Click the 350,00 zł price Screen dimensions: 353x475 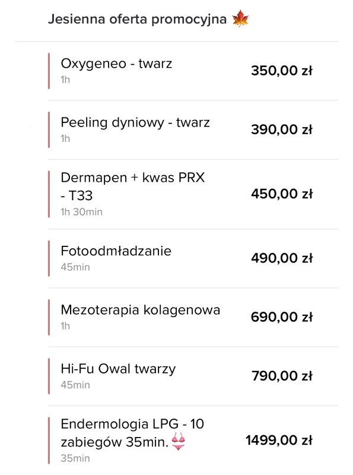click(x=282, y=71)
